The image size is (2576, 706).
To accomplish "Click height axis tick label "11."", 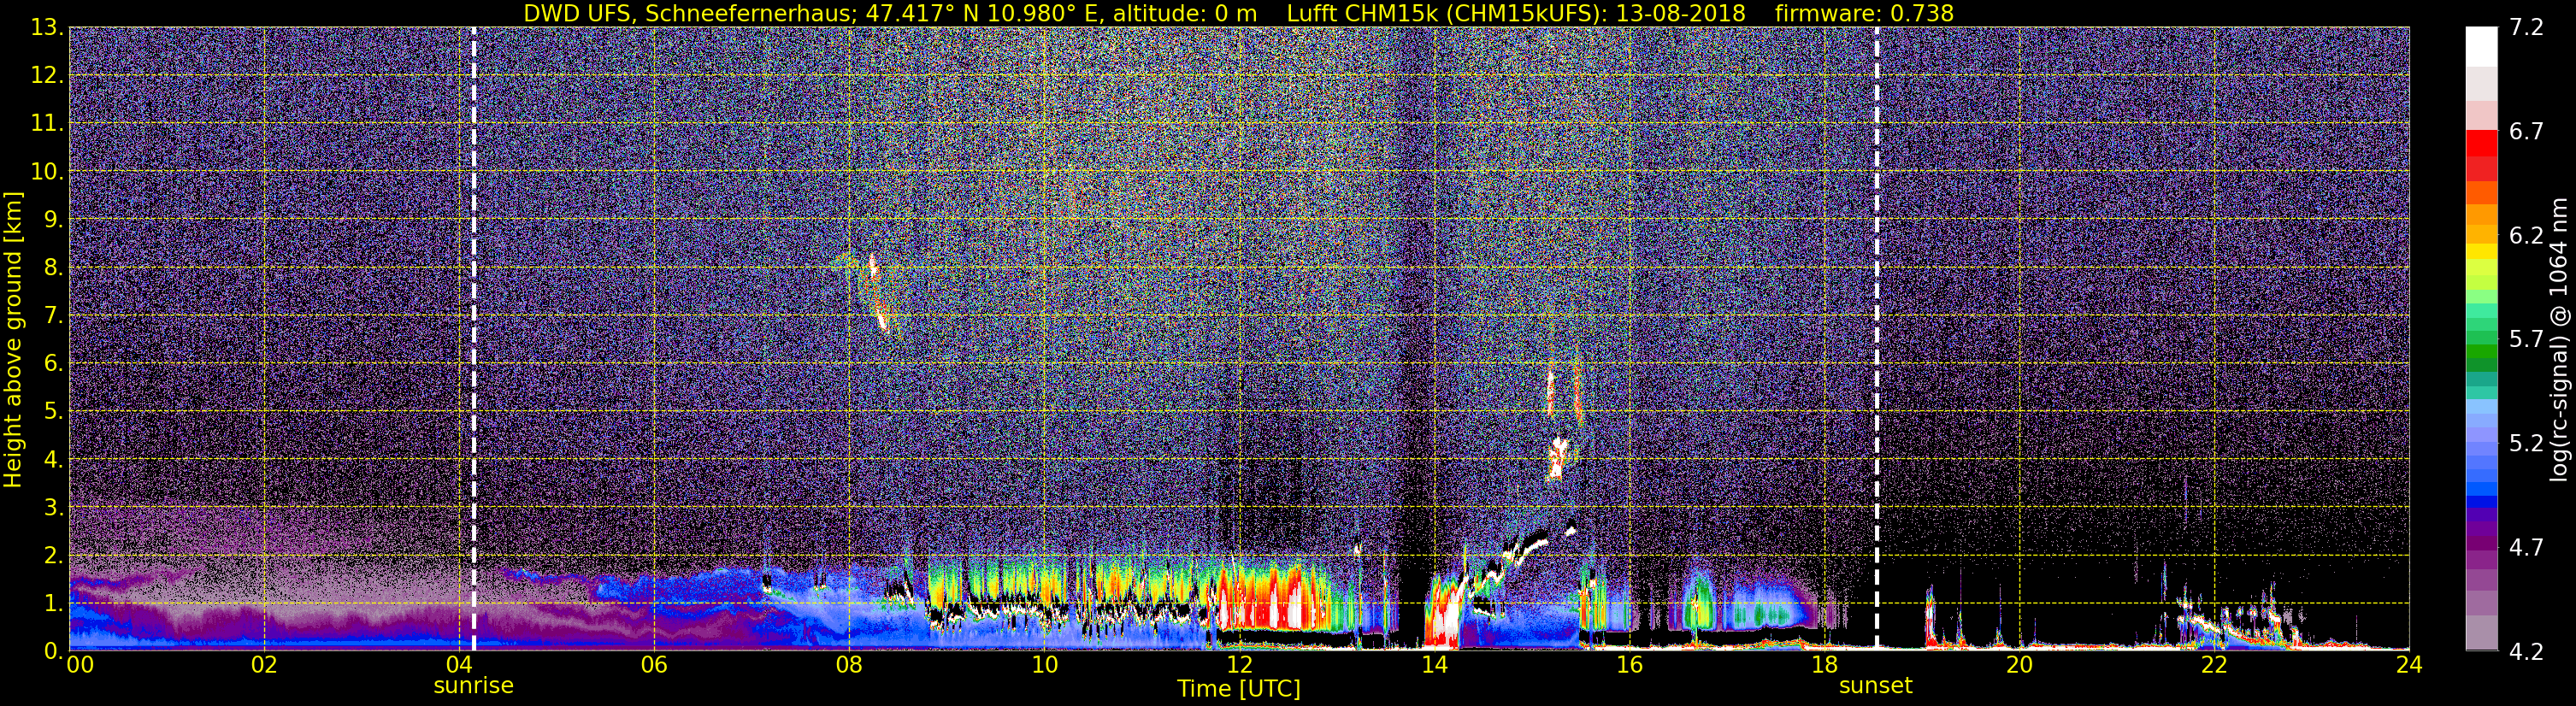I will click(47, 123).
